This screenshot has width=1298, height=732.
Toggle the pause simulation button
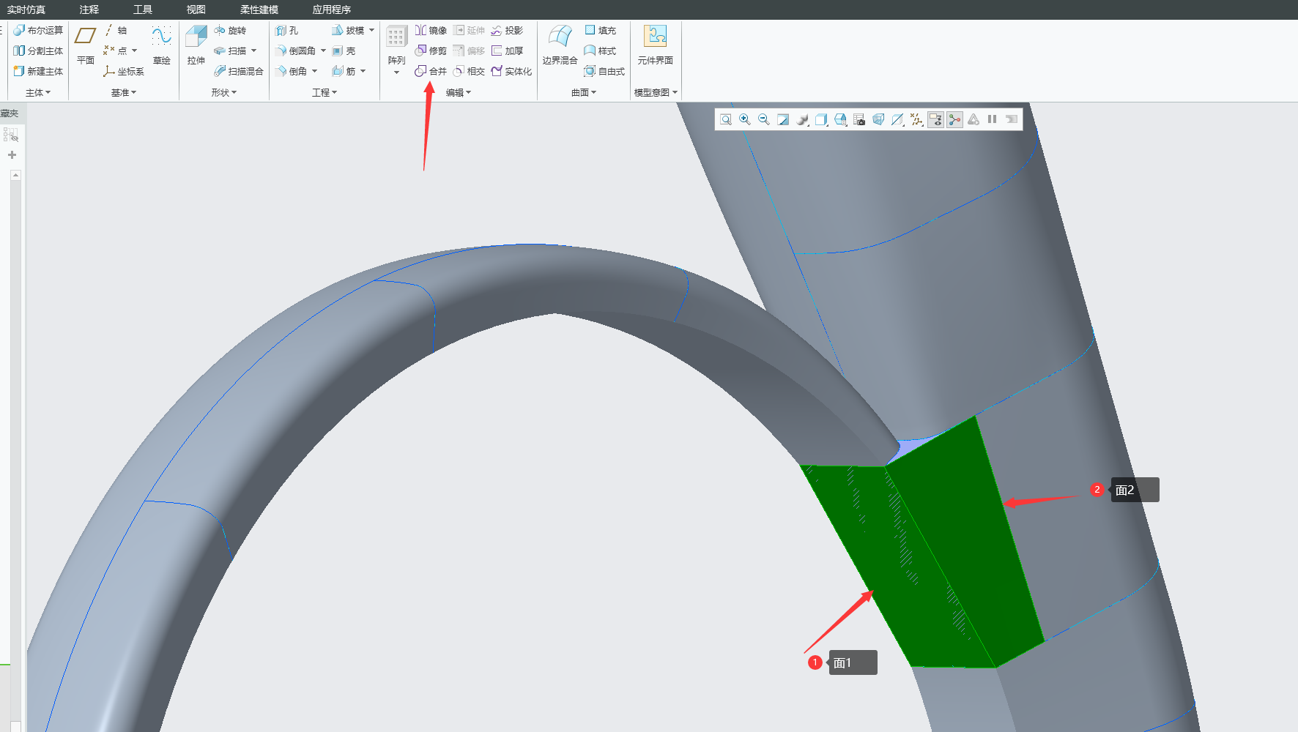[x=993, y=119]
